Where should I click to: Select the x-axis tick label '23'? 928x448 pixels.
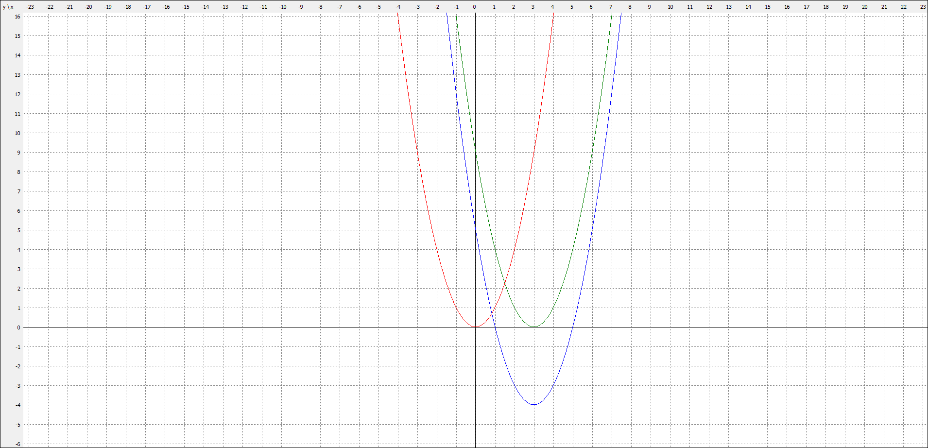tap(923, 7)
